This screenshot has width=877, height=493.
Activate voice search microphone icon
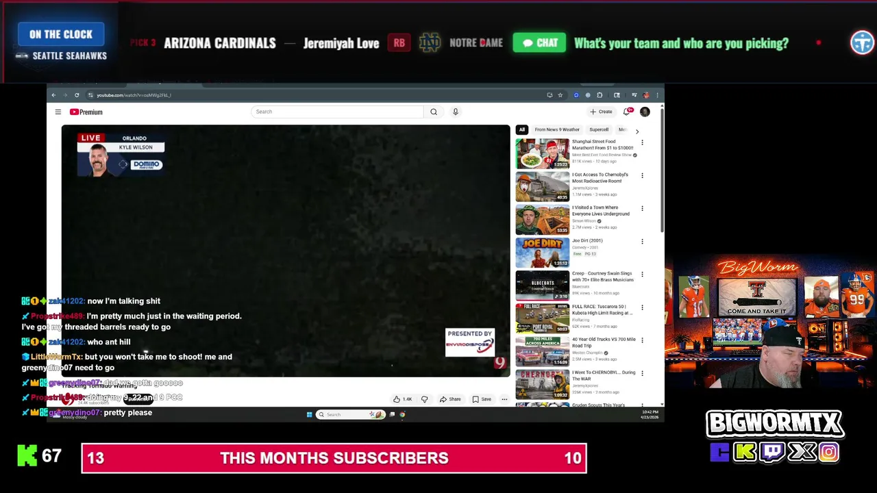point(456,112)
